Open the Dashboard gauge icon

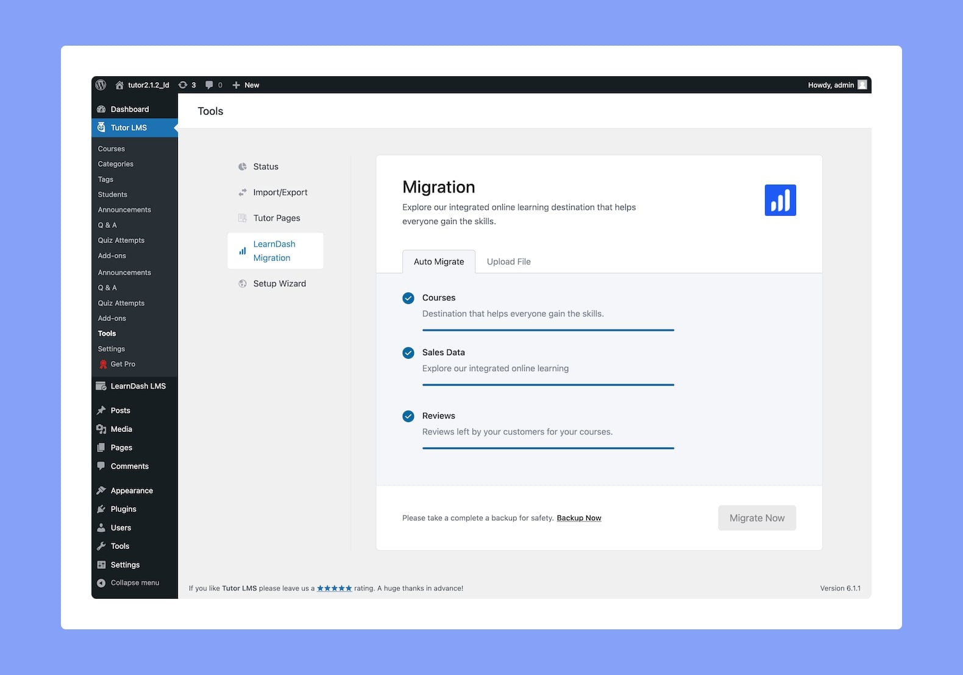click(101, 109)
